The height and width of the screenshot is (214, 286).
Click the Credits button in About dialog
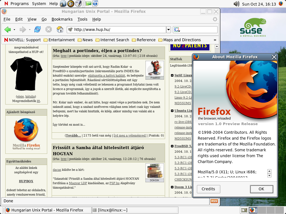click(x=208, y=189)
